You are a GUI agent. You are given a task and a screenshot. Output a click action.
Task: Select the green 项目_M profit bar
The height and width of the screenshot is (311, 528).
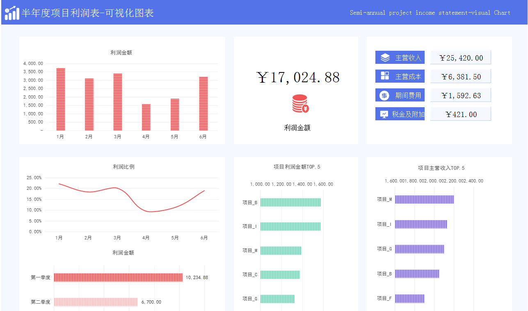click(x=281, y=250)
